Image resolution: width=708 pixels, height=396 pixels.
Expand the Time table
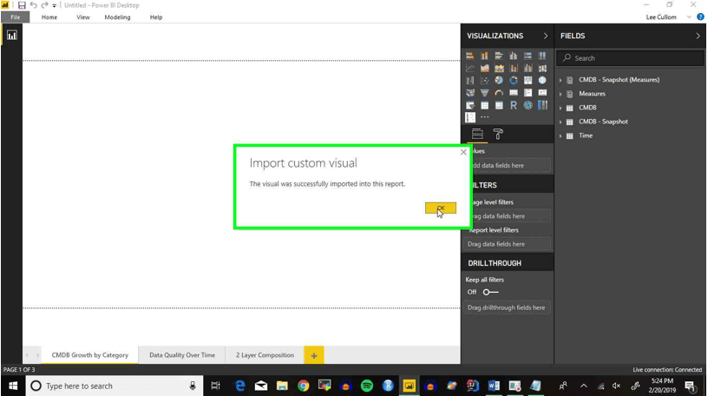click(x=560, y=135)
